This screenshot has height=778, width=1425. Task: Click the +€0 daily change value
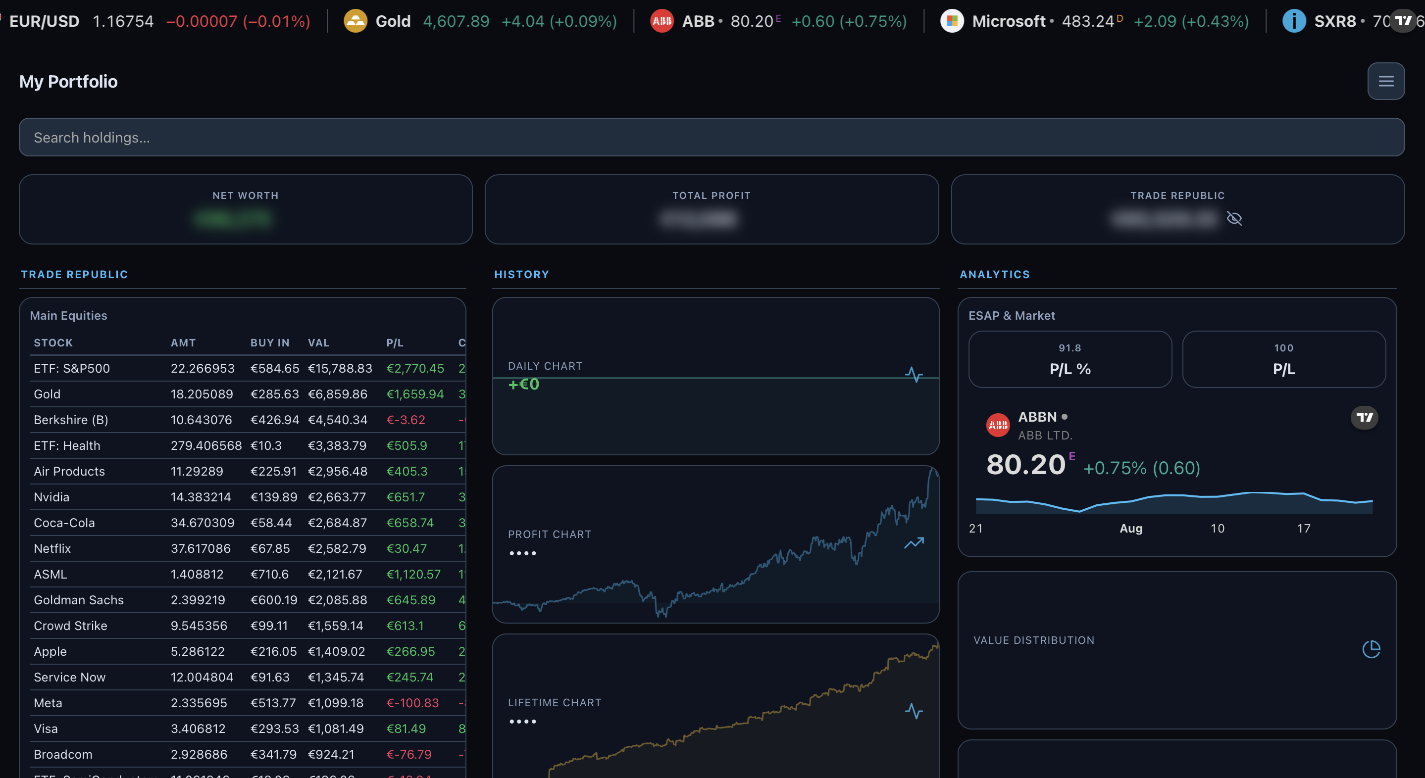click(x=523, y=384)
